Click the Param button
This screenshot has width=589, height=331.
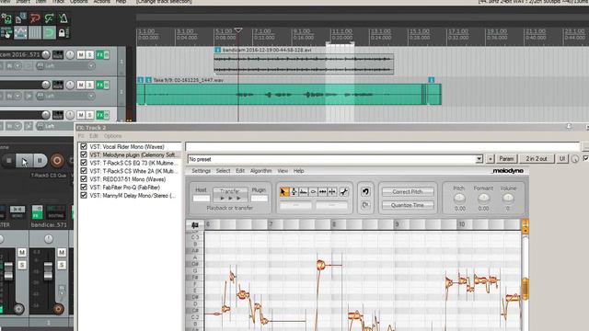pos(506,159)
